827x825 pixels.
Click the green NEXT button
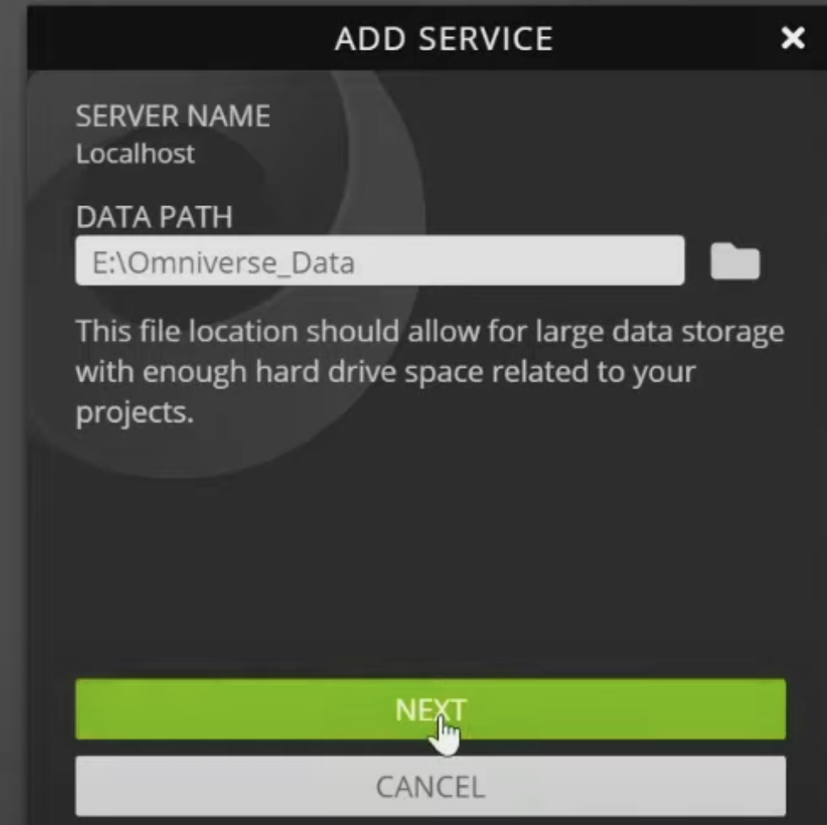tap(430, 710)
